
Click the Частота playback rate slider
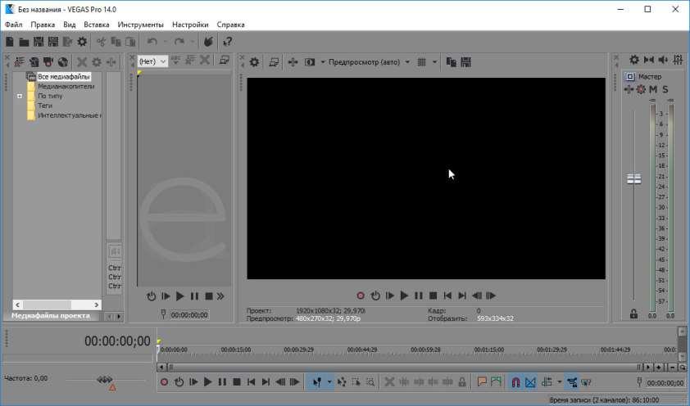(x=105, y=380)
